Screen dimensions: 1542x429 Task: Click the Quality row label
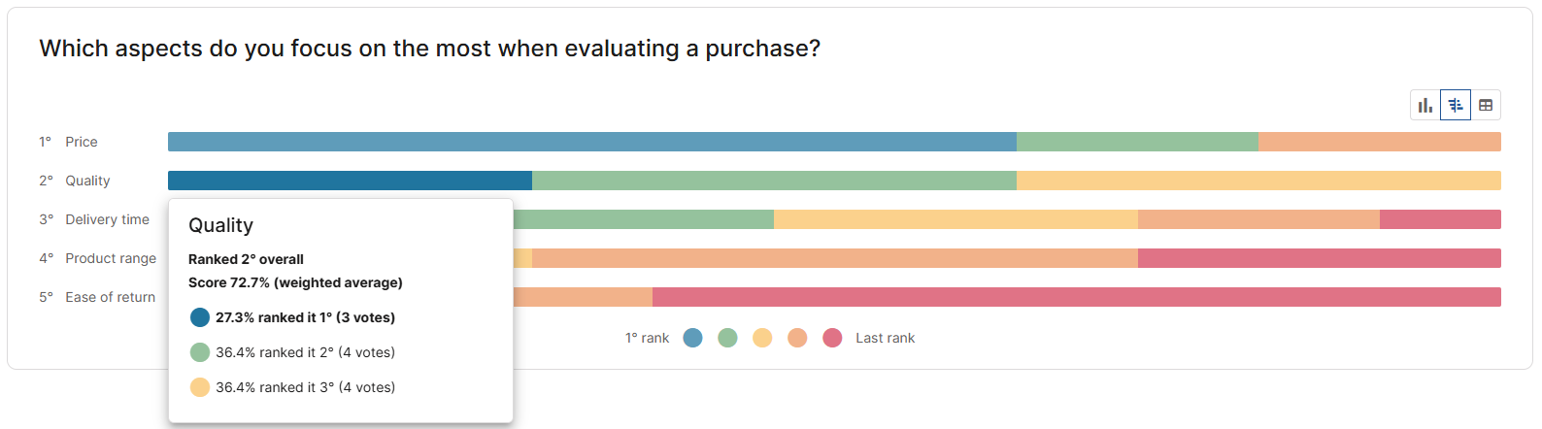(x=87, y=181)
